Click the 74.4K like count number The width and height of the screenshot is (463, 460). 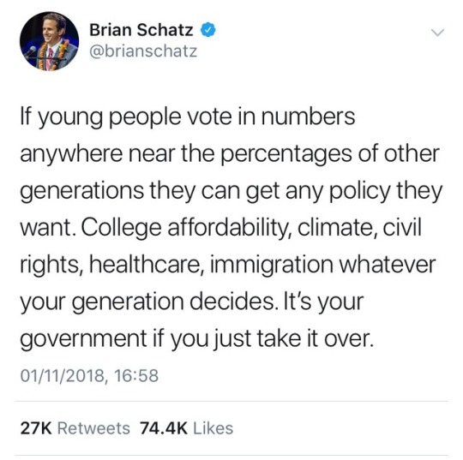point(164,428)
